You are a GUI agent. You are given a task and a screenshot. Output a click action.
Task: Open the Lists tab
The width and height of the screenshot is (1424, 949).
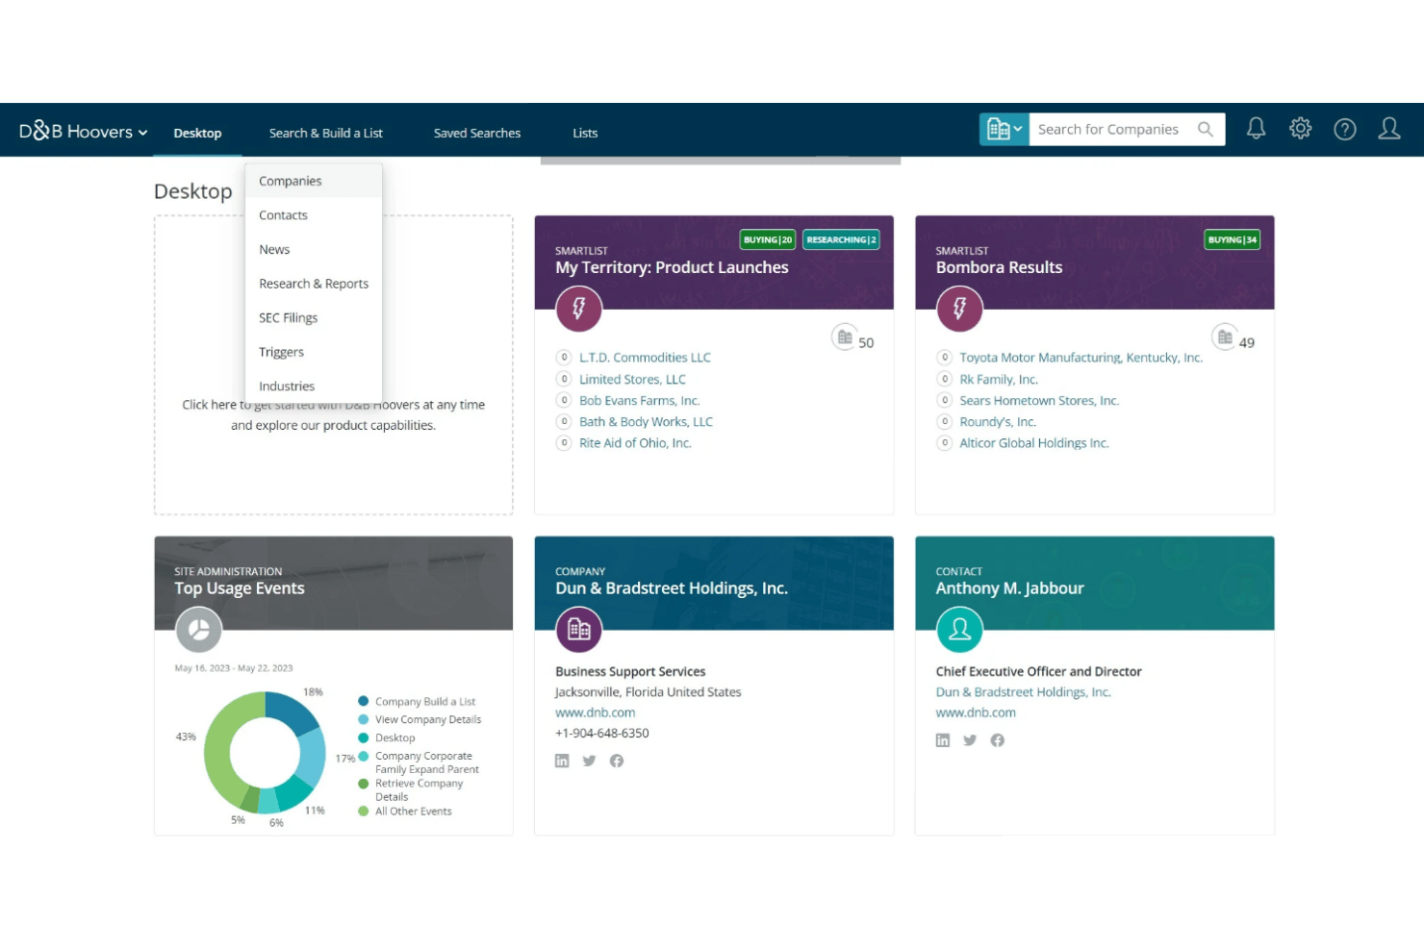coord(585,133)
